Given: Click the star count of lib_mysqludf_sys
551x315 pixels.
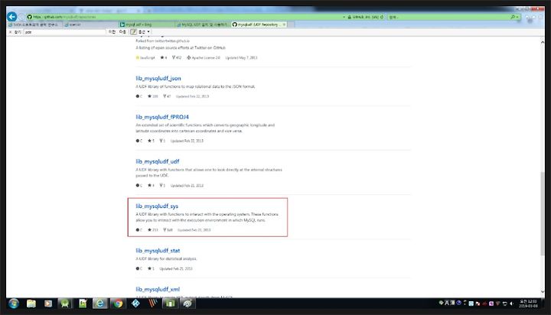Looking at the screenshot, I should (152, 230).
